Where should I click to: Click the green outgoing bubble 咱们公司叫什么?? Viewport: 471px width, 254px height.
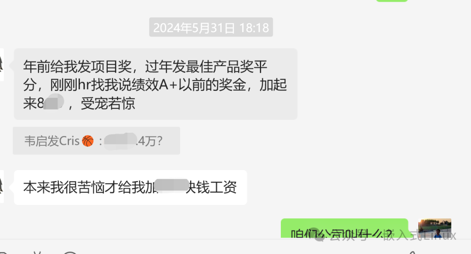click(344, 228)
